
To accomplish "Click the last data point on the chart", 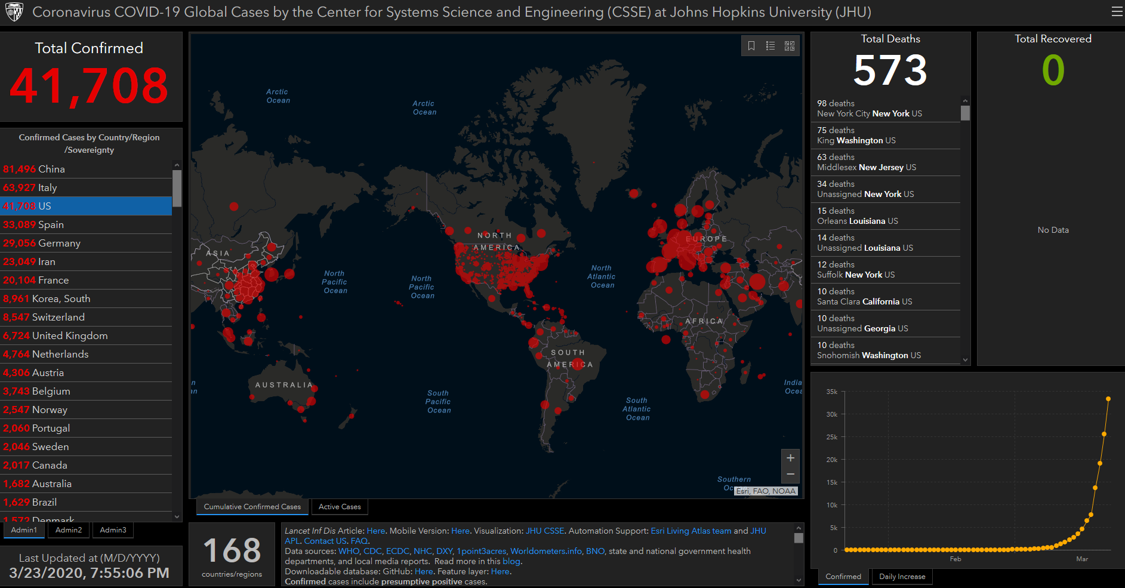I will pyautogui.click(x=1108, y=399).
